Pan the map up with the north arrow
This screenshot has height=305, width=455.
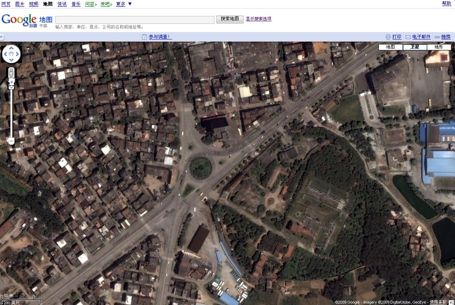[x=11, y=48]
